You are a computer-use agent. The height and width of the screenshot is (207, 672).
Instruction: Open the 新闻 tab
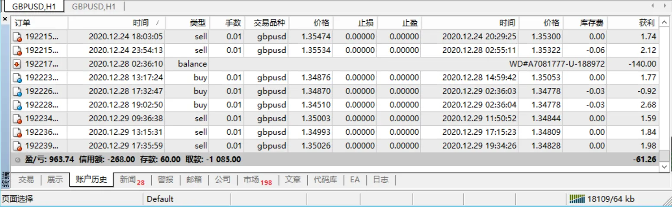(x=132, y=180)
